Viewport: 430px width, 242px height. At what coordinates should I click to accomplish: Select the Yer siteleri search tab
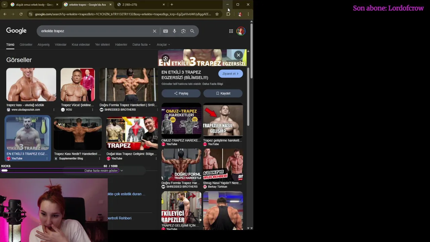point(102,44)
